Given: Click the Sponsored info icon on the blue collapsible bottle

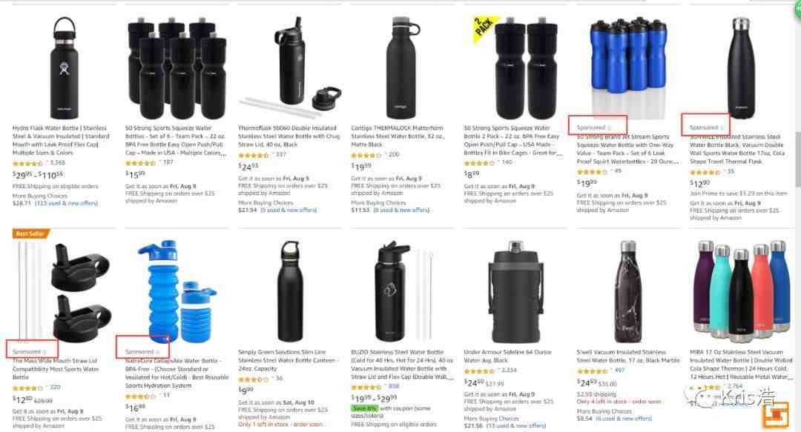Looking at the screenshot, I should tap(158, 352).
